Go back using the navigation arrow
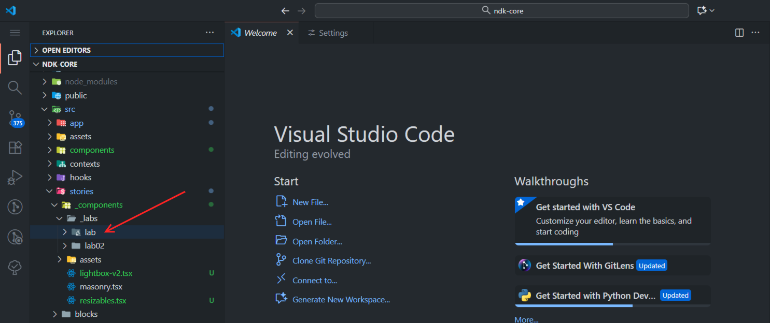The height and width of the screenshot is (323, 770). [285, 11]
